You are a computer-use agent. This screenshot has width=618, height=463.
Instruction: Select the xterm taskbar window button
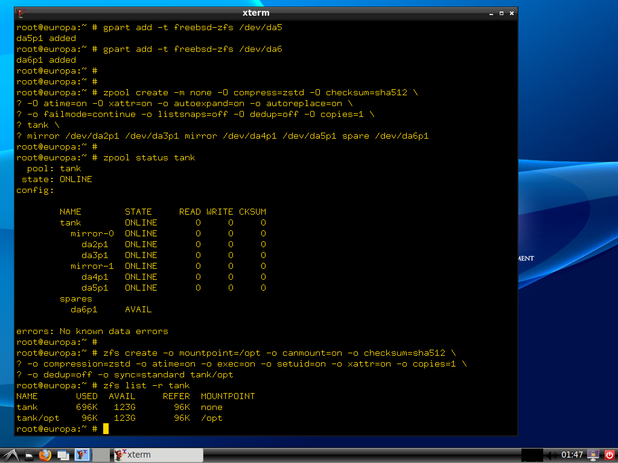pyautogui.click(x=157, y=455)
